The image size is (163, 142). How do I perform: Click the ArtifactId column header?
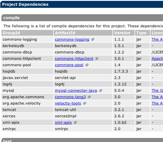[83, 33]
